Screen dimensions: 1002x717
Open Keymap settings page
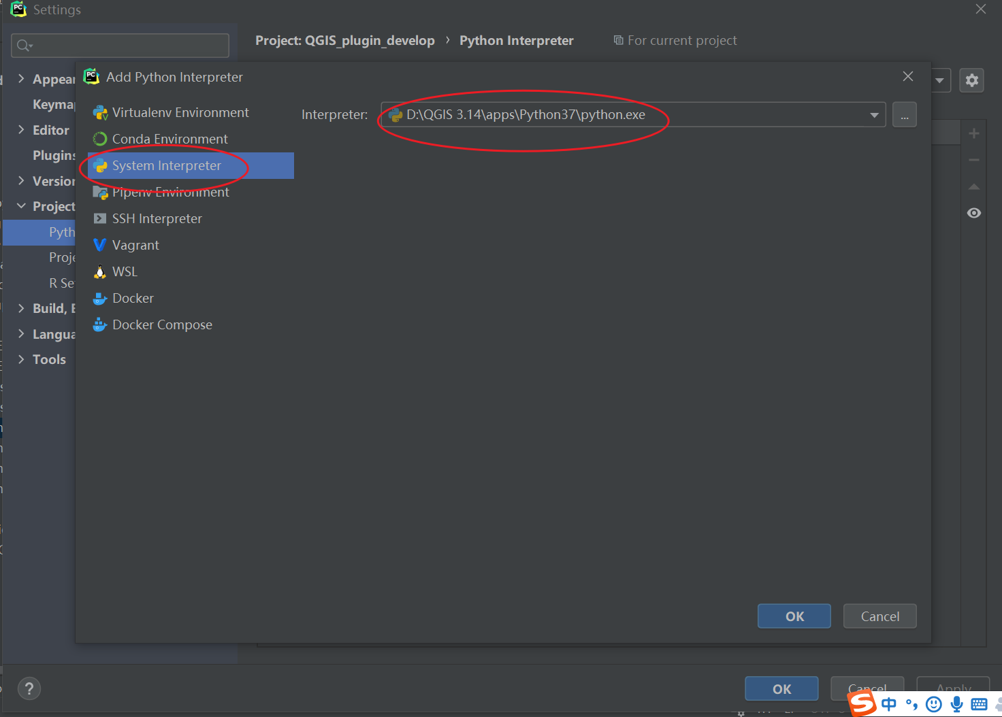pyautogui.click(x=54, y=104)
